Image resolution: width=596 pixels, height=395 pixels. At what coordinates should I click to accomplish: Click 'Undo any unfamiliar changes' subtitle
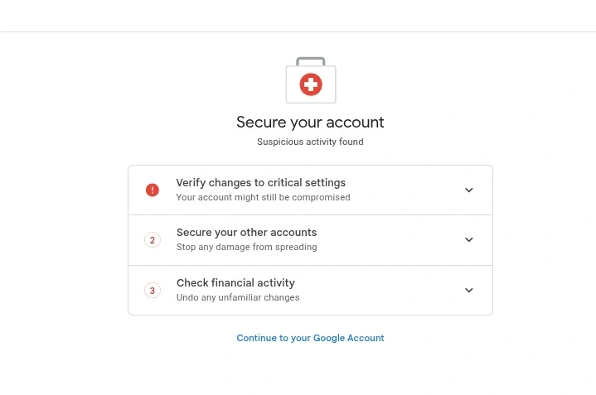[x=238, y=297]
